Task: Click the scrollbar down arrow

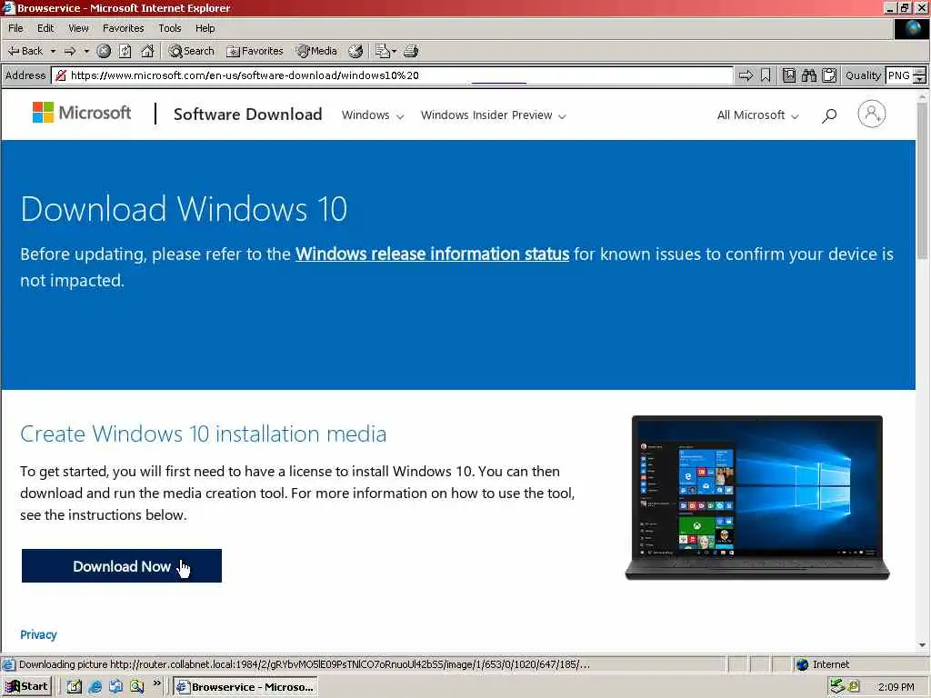Action: 922,645
